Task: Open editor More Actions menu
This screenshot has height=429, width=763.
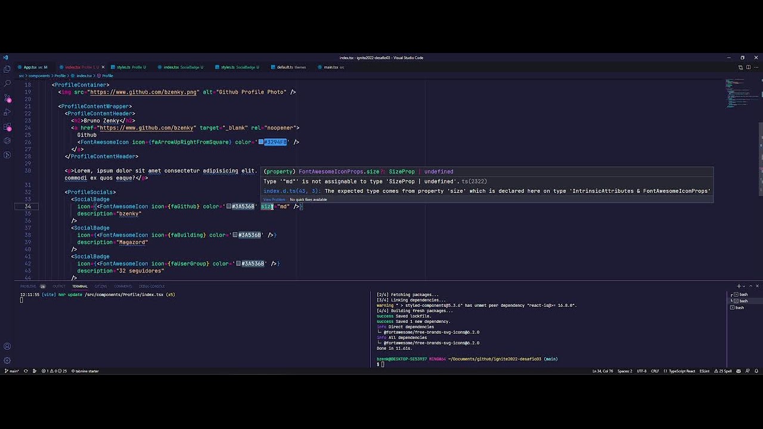Action: (755, 67)
